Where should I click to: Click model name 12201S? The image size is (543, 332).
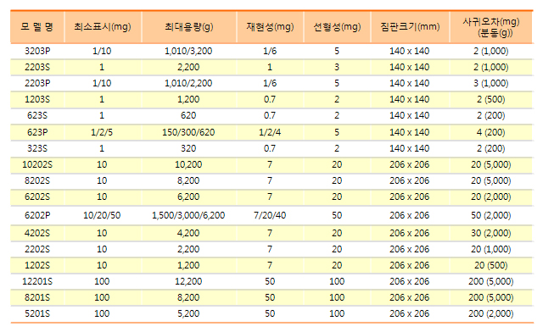click(37, 281)
